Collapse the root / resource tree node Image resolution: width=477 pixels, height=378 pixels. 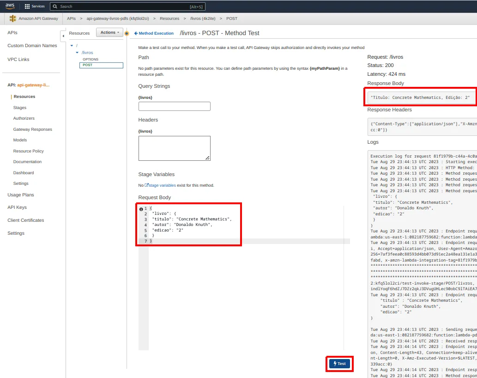pyautogui.click(x=72, y=46)
